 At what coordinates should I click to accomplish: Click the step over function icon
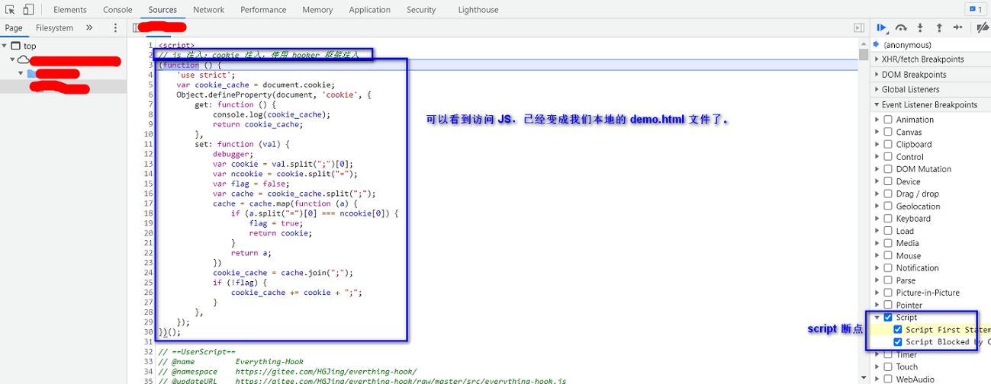[901, 27]
